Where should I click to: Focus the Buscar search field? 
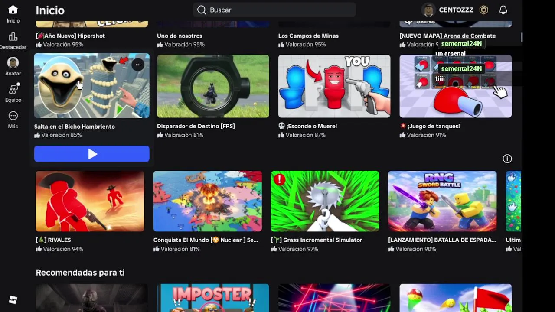click(x=274, y=10)
